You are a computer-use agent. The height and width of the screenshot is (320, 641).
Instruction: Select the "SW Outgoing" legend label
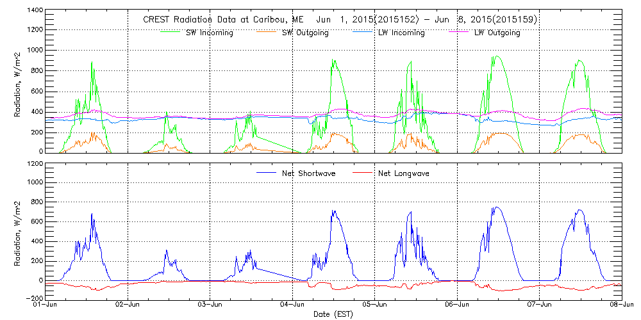(x=305, y=33)
